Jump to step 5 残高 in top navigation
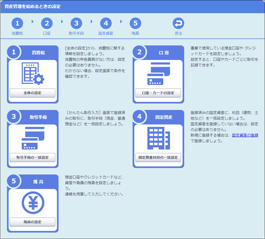Viewport: 265px width, 239px height. 135,24
